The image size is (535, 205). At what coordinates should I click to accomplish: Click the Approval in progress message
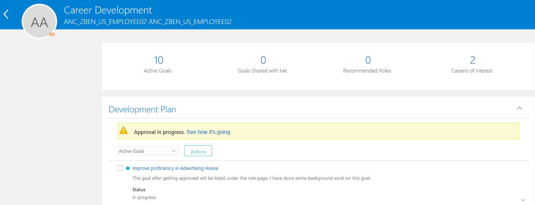click(159, 132)
